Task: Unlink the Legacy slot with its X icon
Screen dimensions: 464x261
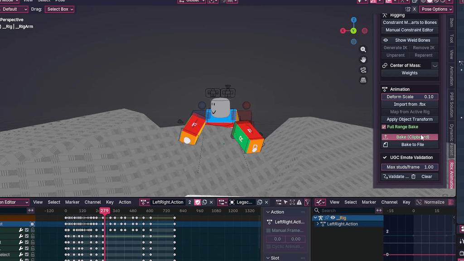Action: 266,202
